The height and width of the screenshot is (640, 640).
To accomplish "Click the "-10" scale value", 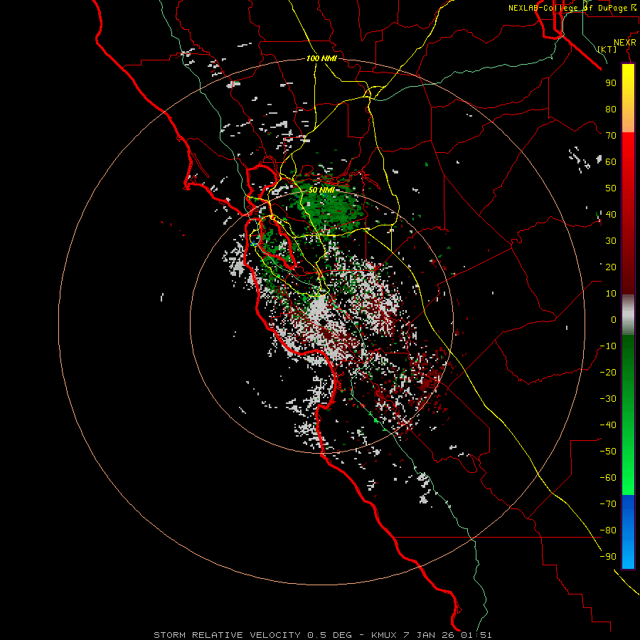I will [x=608, y=346].
